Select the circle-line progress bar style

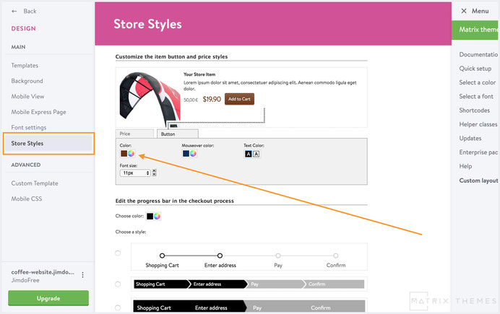click(118, 253)
